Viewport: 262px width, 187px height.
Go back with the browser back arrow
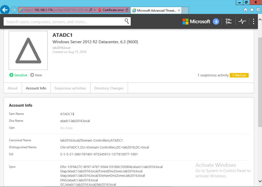(x=5, y=10)
